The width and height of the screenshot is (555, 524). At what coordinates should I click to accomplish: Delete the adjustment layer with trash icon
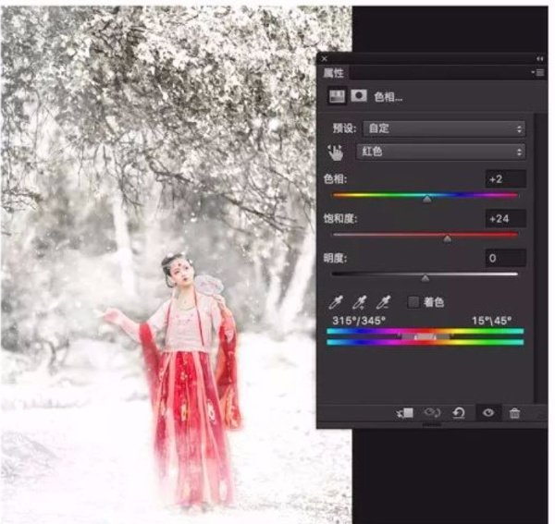pos(515,413)
